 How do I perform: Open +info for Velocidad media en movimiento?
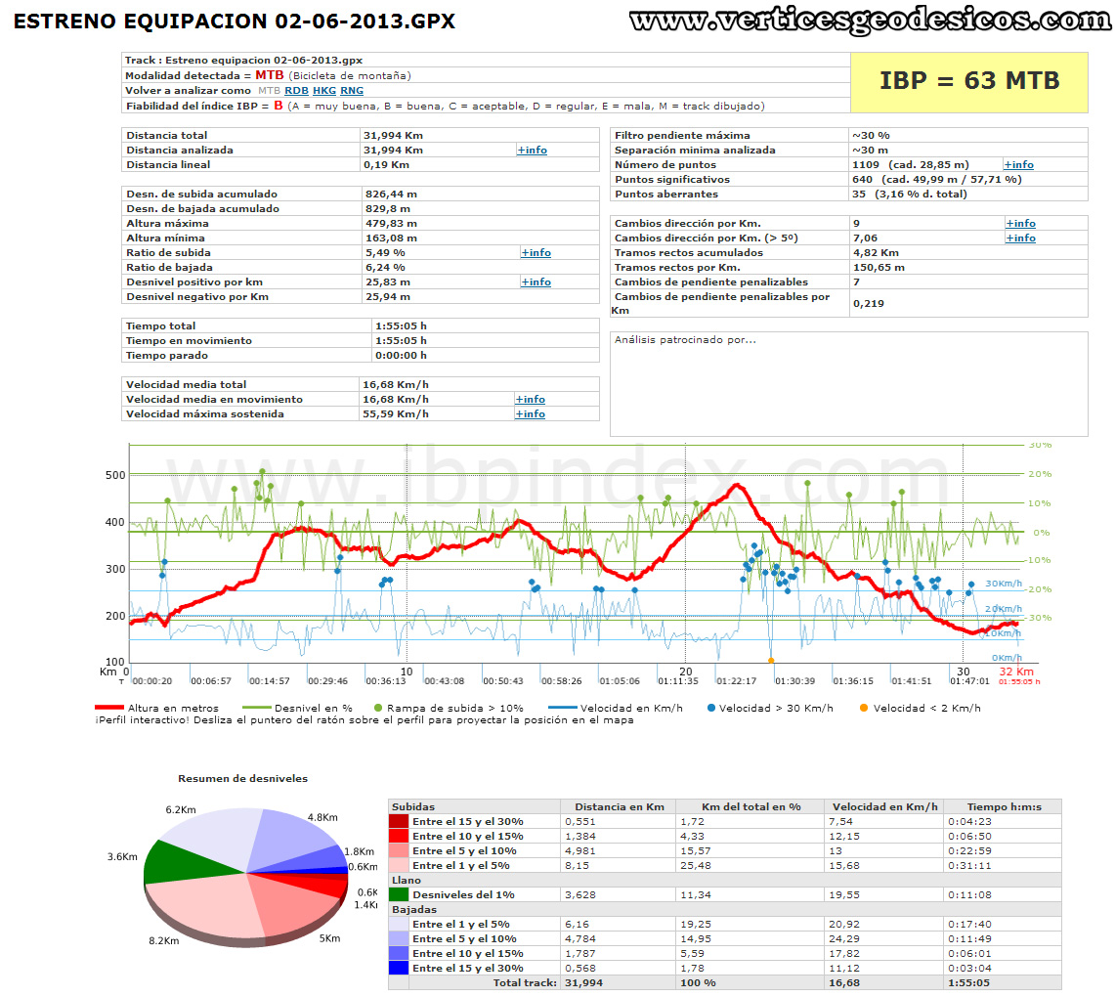point(530,399)
